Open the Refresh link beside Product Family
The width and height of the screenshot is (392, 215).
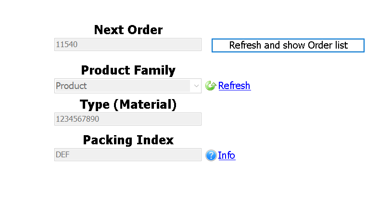[x=234, y=86]
